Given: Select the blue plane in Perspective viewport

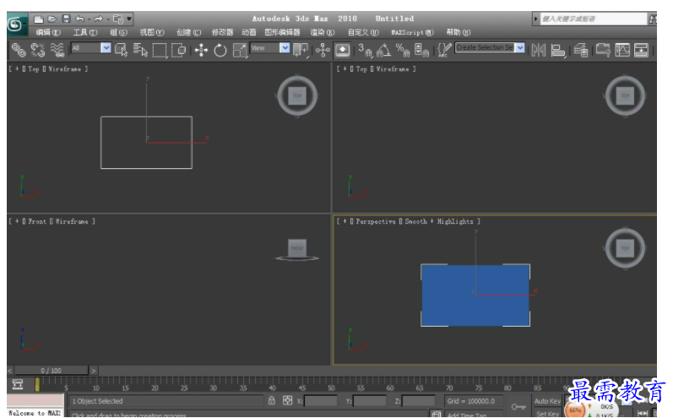Looking at the screenshot, I should (x=475, y=296).
